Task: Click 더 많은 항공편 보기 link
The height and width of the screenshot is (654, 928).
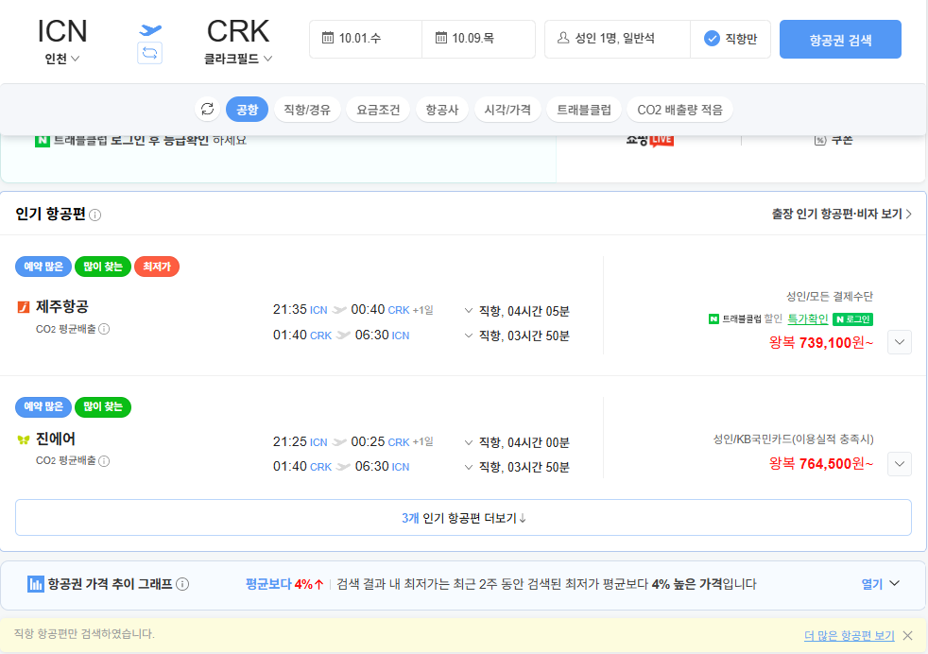Action: pos(849,635)
